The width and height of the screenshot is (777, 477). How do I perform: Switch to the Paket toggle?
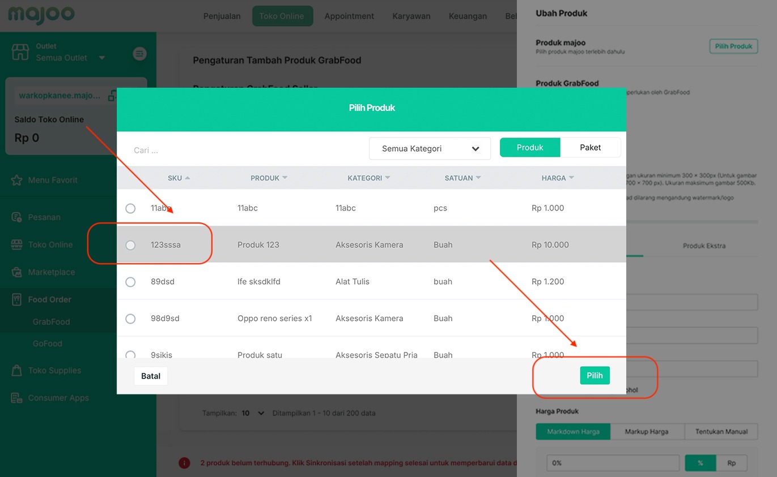[x=591, y=147]
